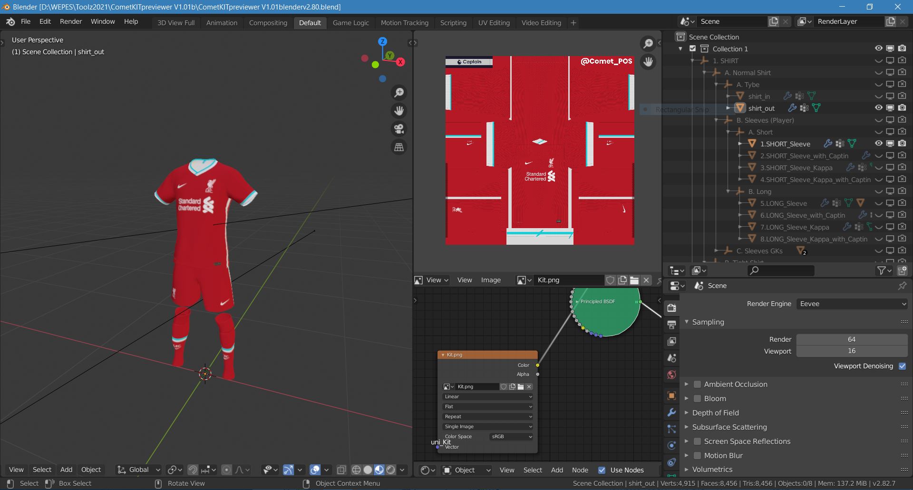The width and height of the screenshot is (913, 490).
Task: Switch to the UV Editing workspace tab
Action: click(x=493, y=22)
